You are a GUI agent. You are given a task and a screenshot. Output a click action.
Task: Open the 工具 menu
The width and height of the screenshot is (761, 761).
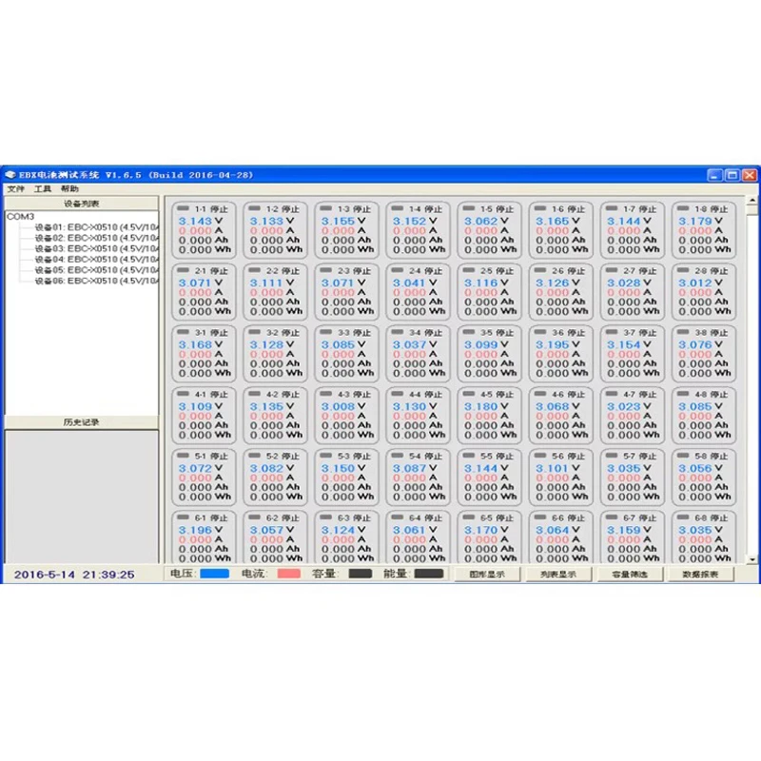(43, 188)
